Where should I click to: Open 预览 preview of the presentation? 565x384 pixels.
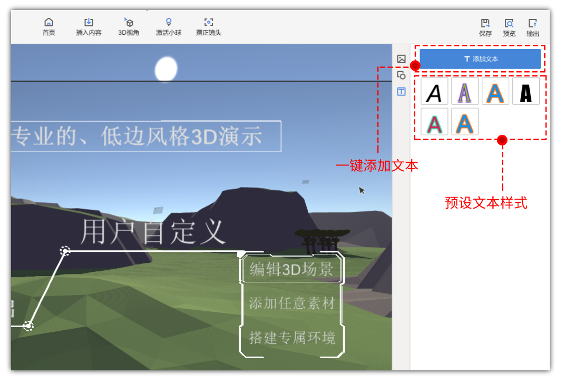point(509,28)
